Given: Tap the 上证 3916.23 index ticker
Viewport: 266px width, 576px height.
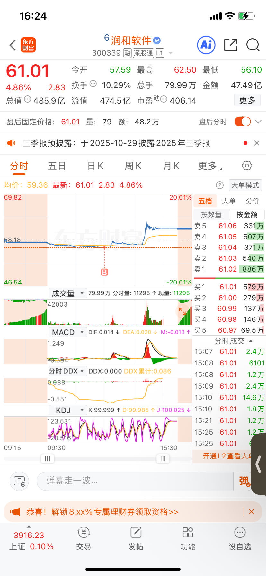Looking at the screenshot, I should (31, 541).
